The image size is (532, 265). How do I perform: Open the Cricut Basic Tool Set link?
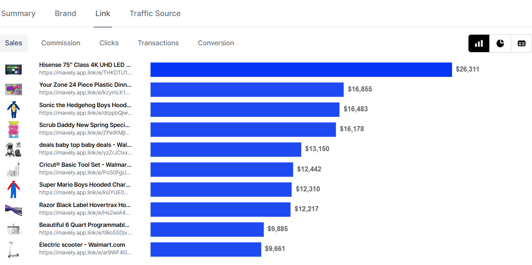tap(85, 168)
